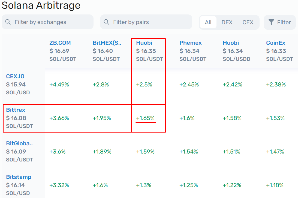
Task: Click the search icon in exchanges filter
Action: click(8, 22)
